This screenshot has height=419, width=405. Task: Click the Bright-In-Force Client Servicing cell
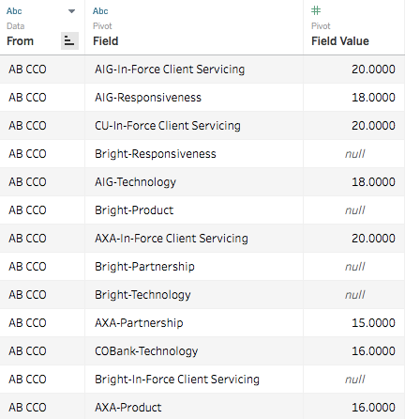[x=177, y=380]
